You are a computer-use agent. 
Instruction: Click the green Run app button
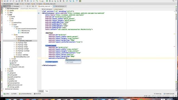[x=47, y=1]
